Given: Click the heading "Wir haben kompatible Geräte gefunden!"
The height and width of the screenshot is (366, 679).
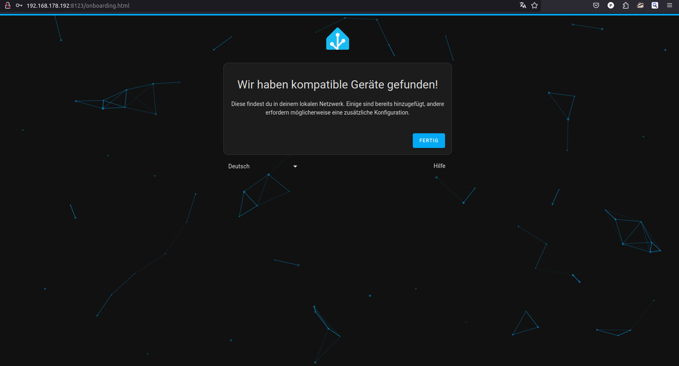Looking at the screenshot, I should coord(338,84).
